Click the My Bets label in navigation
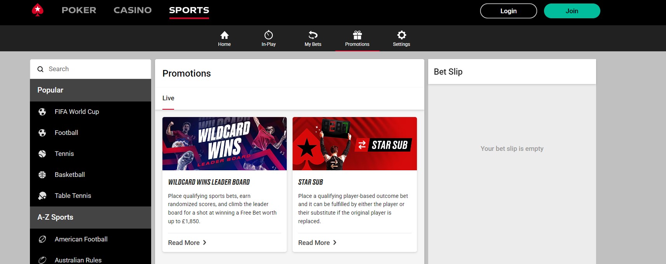666x264 pixels. coord(313,44)
